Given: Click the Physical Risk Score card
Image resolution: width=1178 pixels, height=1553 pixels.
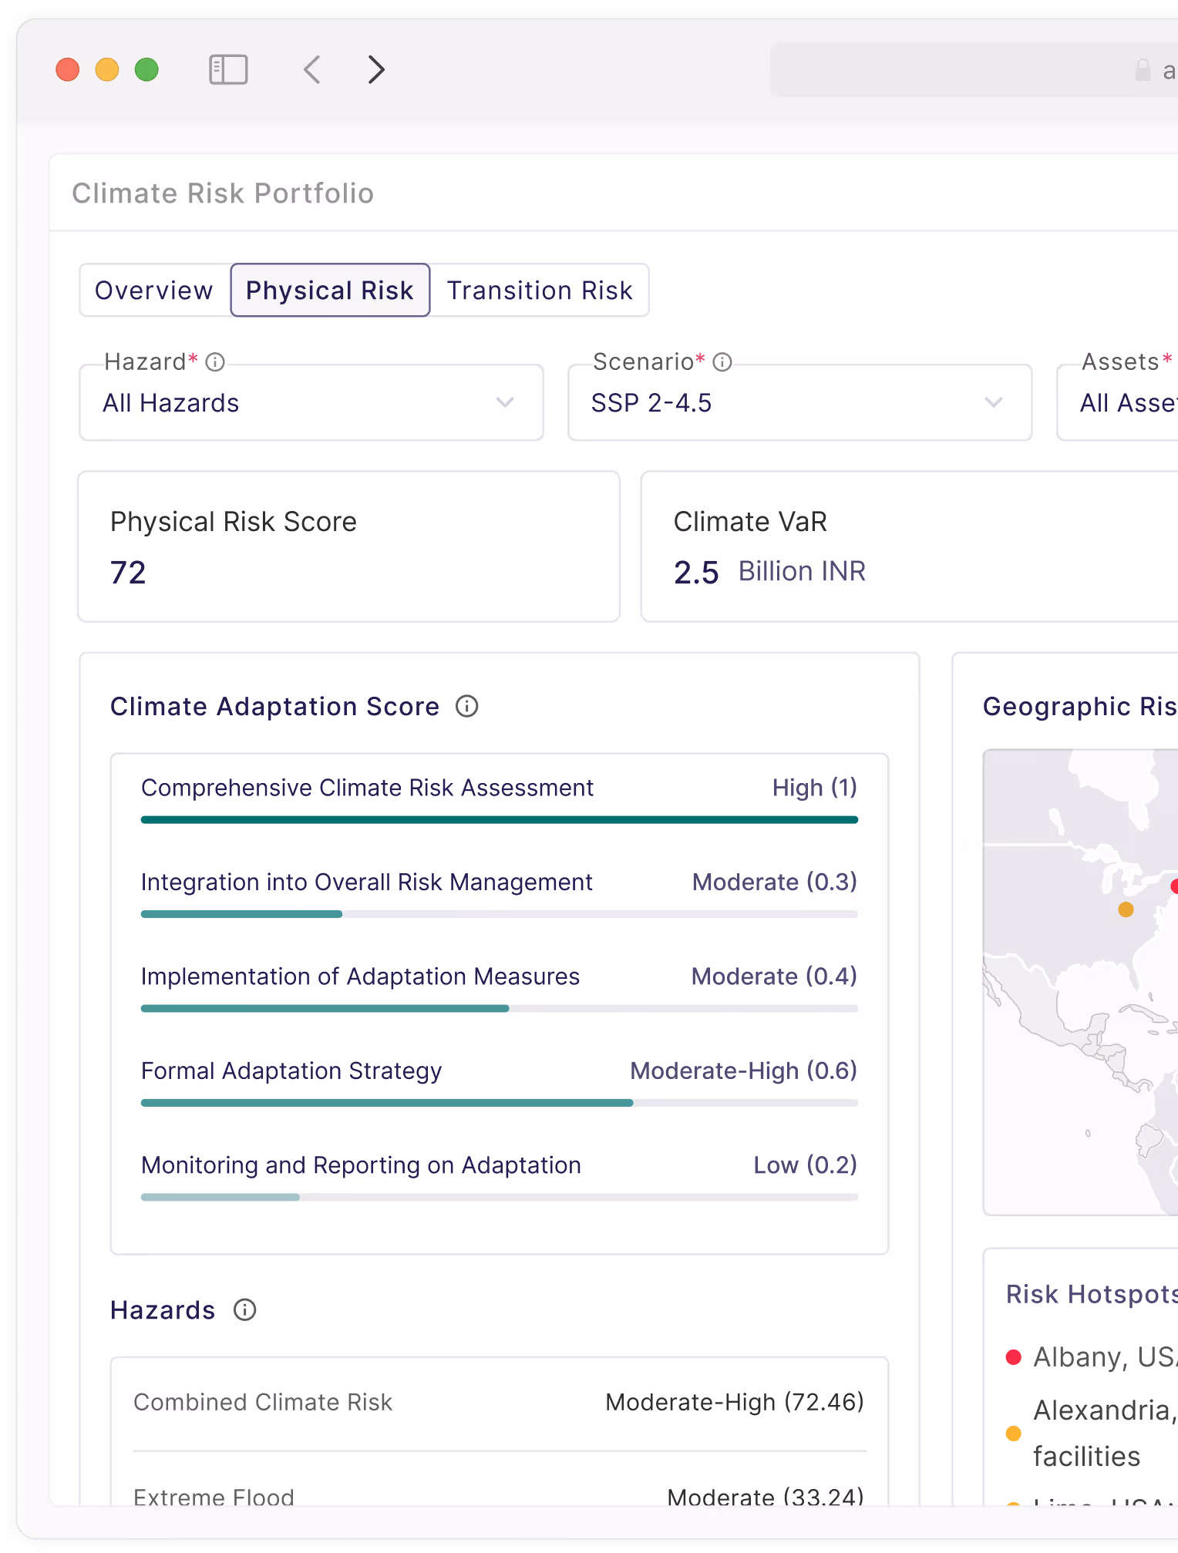Looking at the screenshot, I should [349, 546].
